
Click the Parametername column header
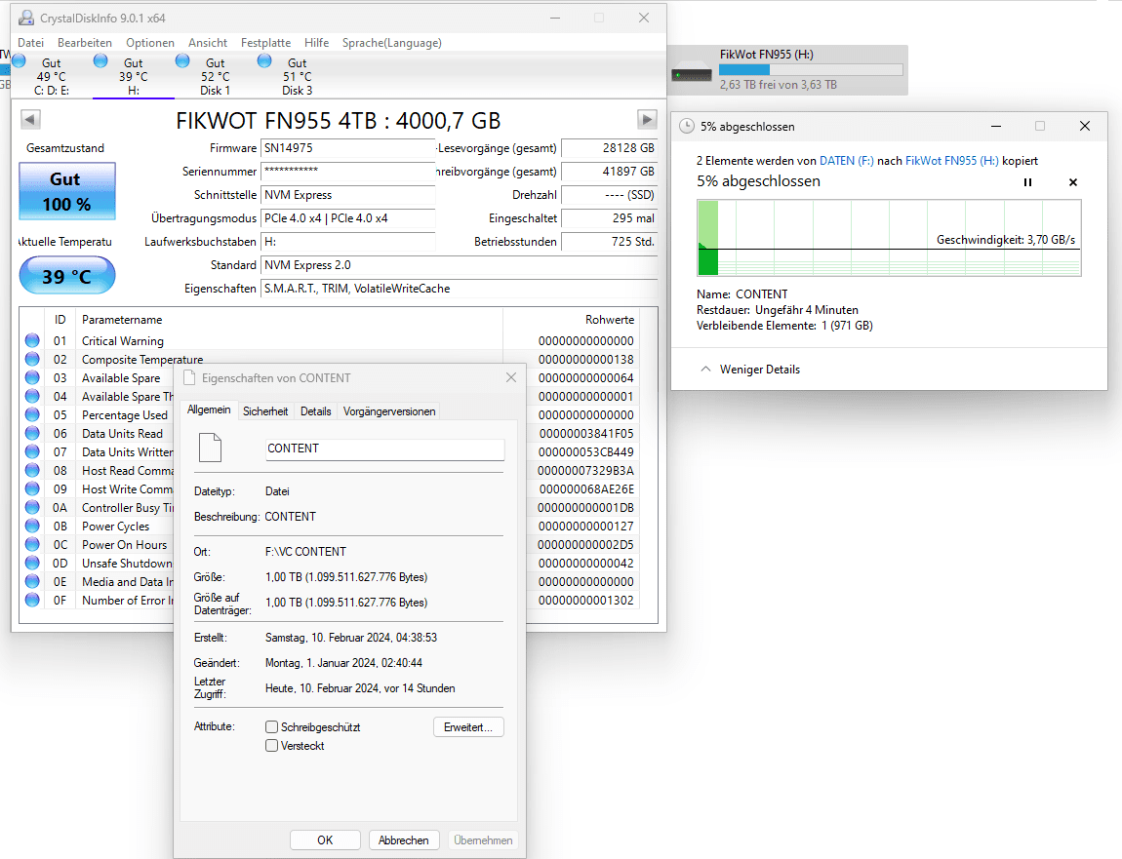click(122, 320)
